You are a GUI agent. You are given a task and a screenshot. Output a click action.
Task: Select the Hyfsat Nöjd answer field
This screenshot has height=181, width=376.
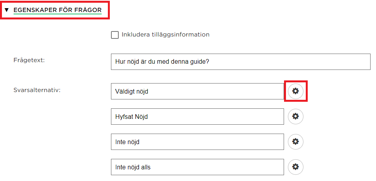point(198,117)
